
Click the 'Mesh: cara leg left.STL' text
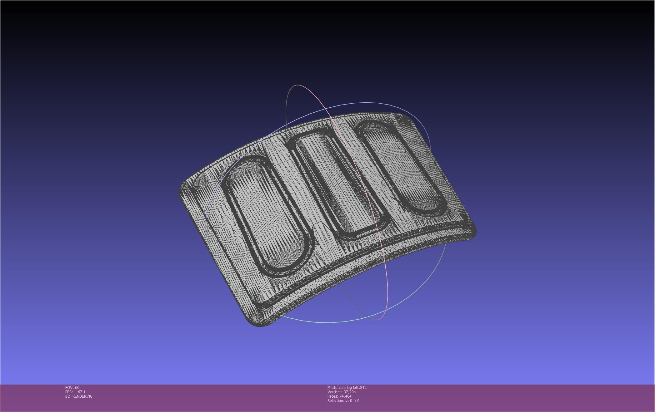click(x=347, y=387)
